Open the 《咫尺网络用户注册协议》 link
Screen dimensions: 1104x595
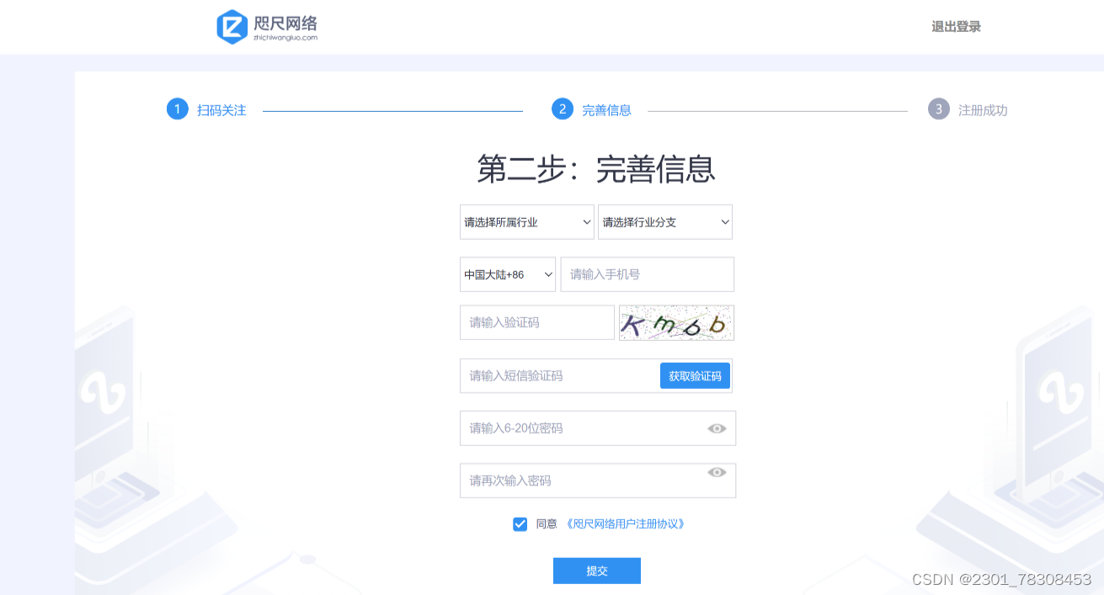click(x=626, y=523)
